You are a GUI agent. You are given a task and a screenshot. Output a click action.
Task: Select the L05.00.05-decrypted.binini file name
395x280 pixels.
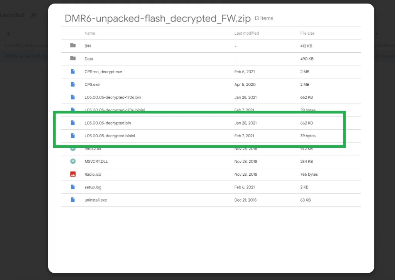(x=110, y=136)
